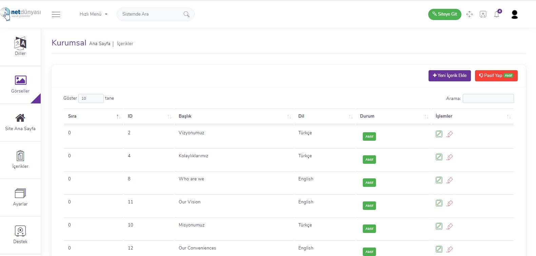The width and height of the screenshot is (536, 256).
Task: Delete the Our Conveniences row
Action: (450, 249)
